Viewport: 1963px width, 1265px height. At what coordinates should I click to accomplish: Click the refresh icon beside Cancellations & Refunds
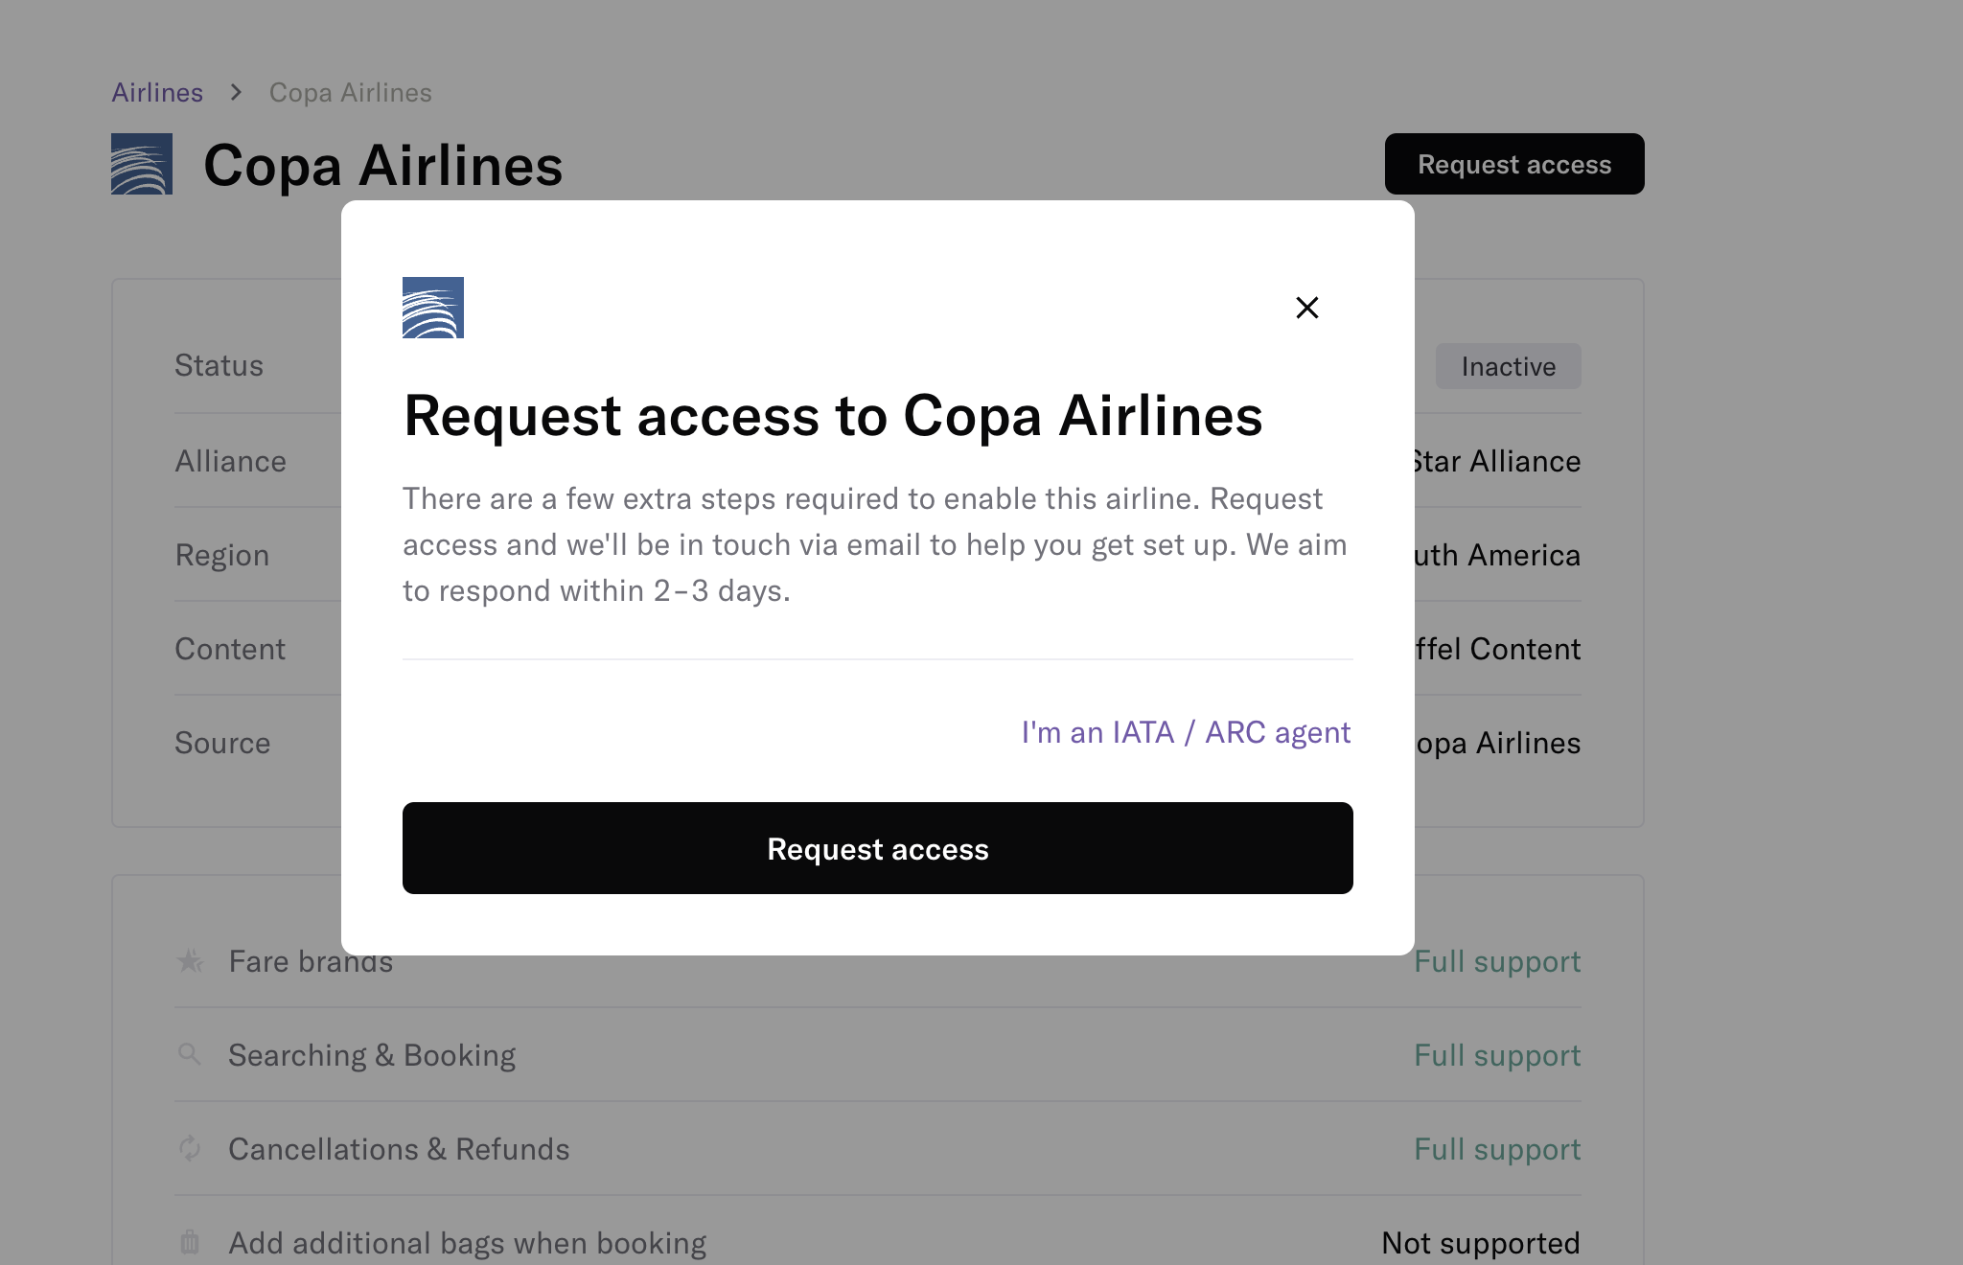(x=190, y=1148)
